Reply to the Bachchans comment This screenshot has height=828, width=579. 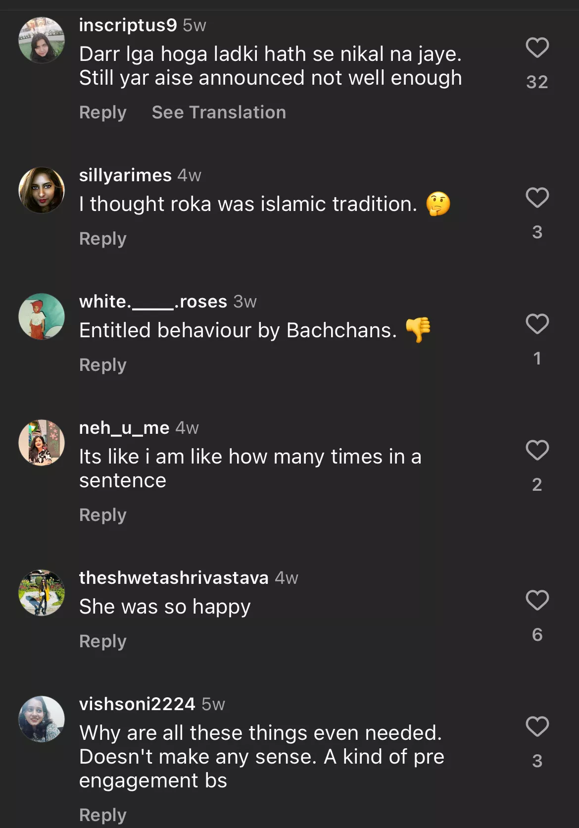pos(103,365)
